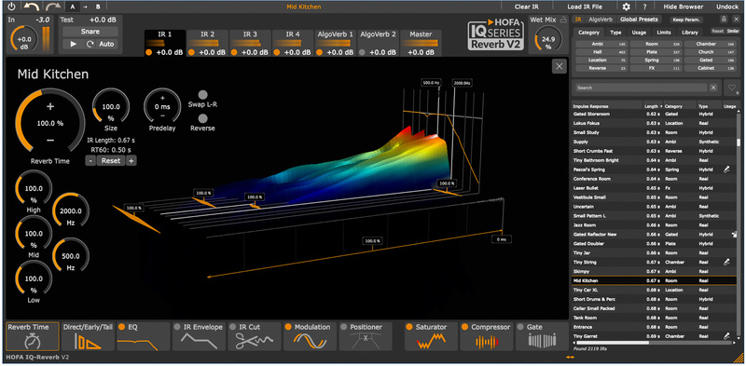The height and width of the screenshot is (366, 746).
Task: Click the Hide Browser button
Action: coord(684,7)
